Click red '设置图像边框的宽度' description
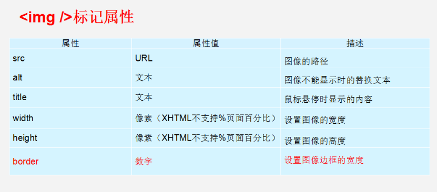Image resolution: width=437 pixels, height=192 pixels. point(324,161)
